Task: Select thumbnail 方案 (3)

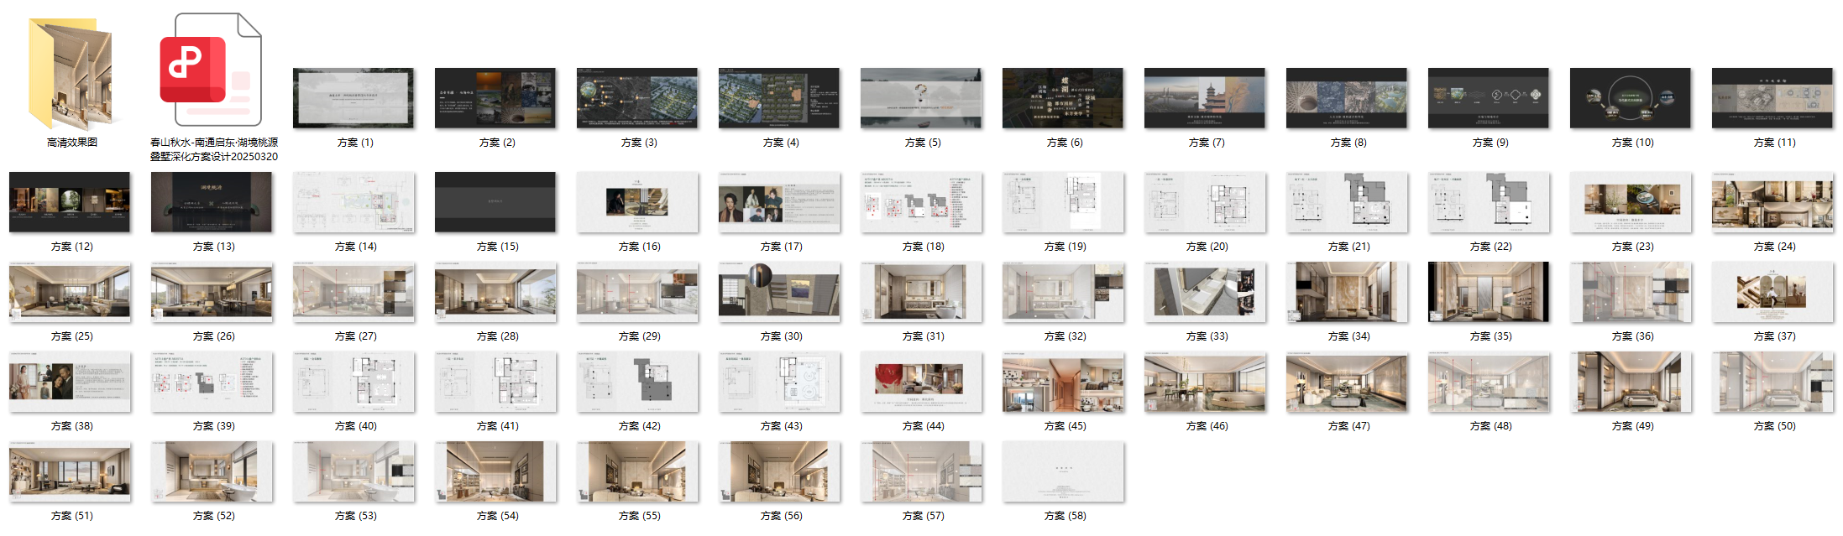Action: [x=637, y=98]
